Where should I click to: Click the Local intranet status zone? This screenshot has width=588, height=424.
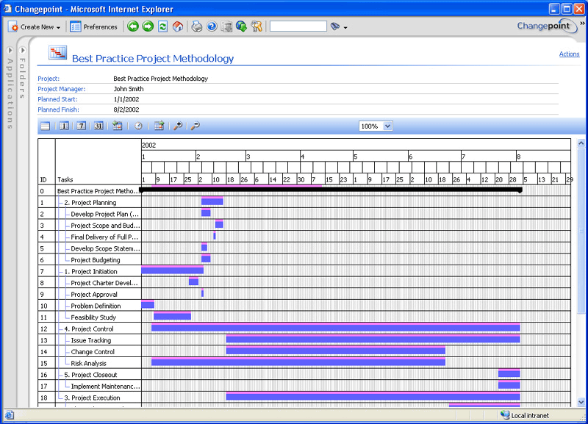click(x=525, y=415)
